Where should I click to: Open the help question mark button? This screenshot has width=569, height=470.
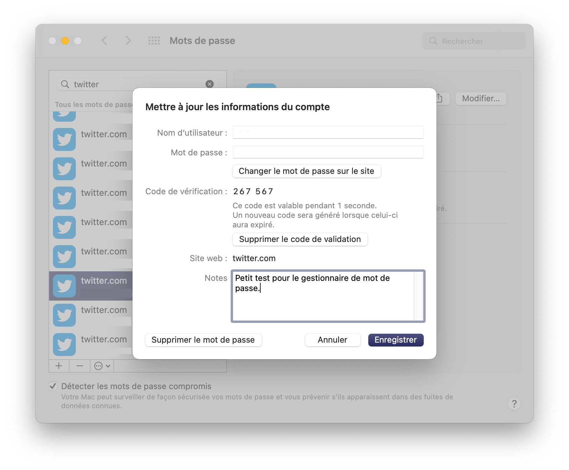click(514, 404)
